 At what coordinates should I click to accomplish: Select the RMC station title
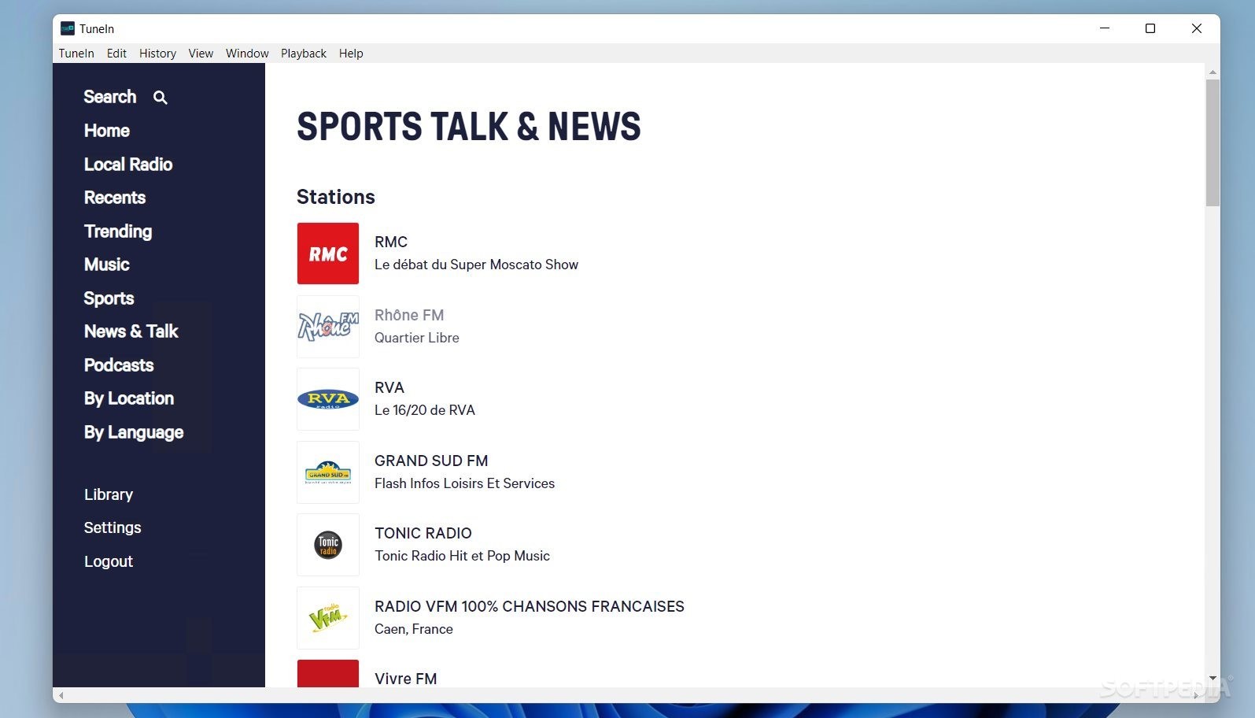391,242
